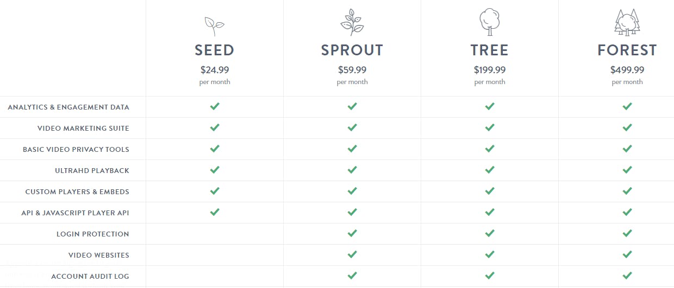
Task: Click Sprout checkmark for Login Protection
Action: (352, 233)
